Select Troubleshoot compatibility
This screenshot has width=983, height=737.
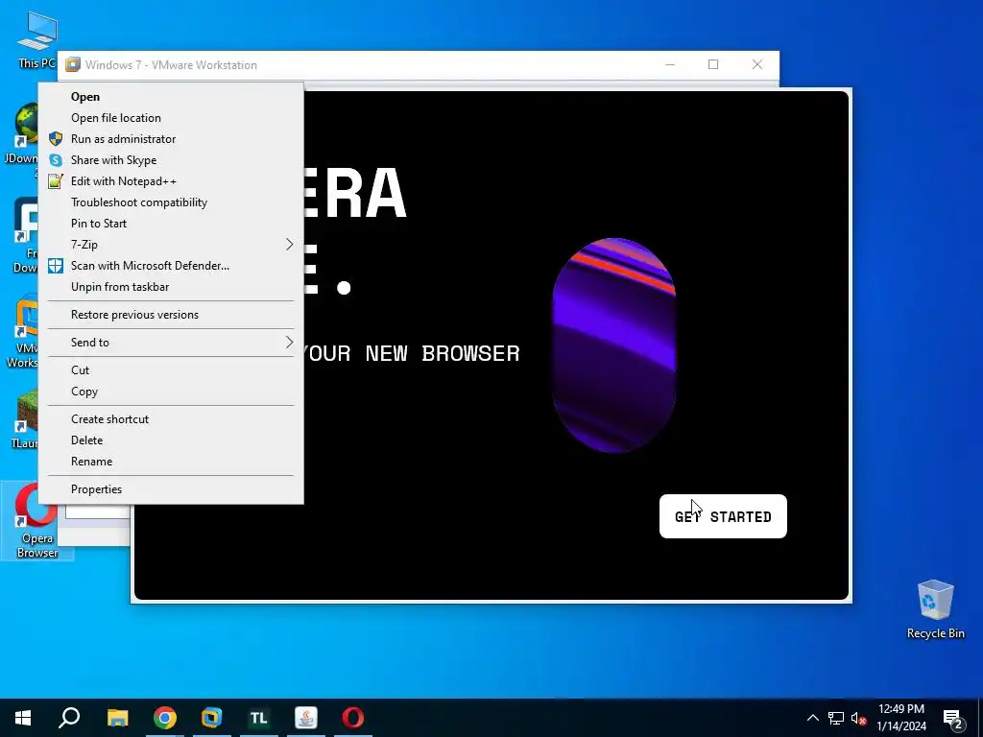pyautogui.click(x=171, y=202)
